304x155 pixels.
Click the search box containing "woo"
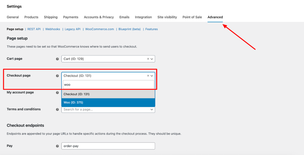108,85
